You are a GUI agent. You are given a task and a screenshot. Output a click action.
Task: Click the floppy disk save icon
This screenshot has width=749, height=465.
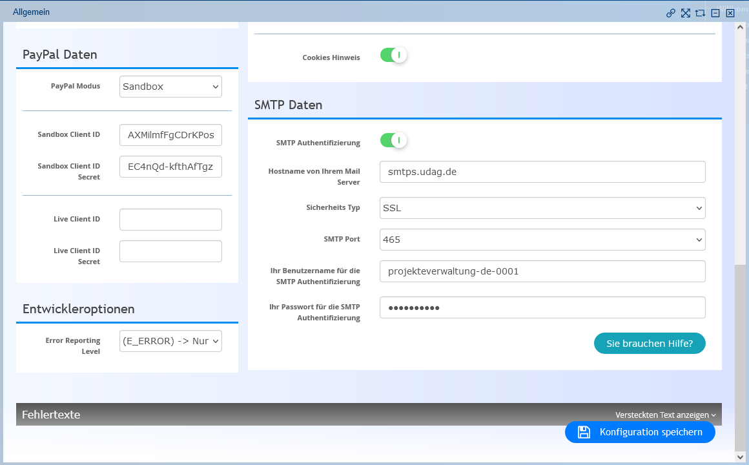(584, 432)
